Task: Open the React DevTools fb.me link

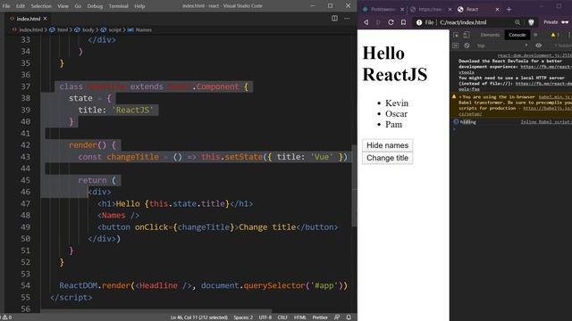Action: coord(545,67)
